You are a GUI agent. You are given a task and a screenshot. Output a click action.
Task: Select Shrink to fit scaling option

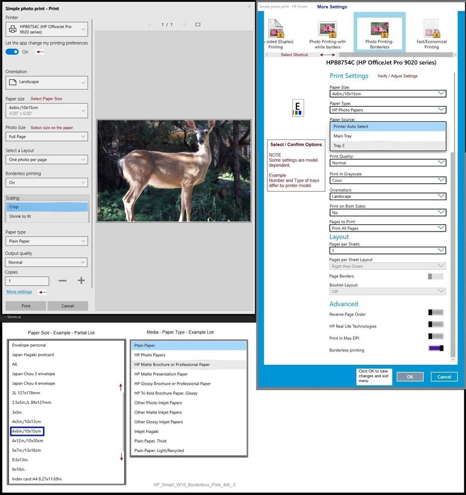tap(47, 216)
